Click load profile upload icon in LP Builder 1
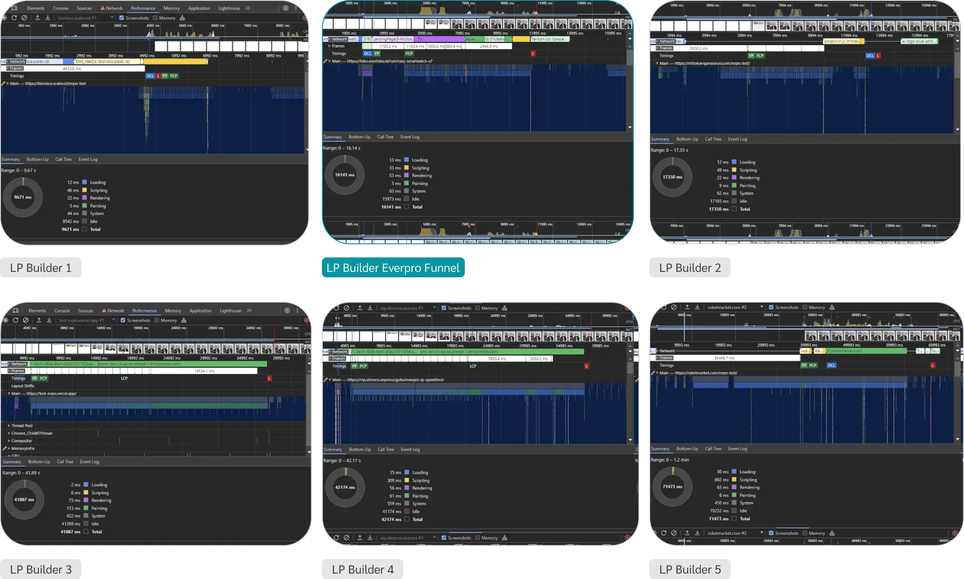The height and width of the screenshot is (579, 964). pyautogui.click(x=38, y=18)
